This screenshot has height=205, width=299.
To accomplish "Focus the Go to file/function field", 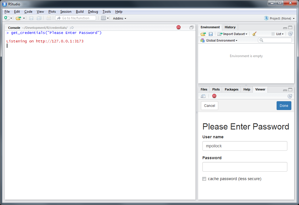I will click(75, 18).
